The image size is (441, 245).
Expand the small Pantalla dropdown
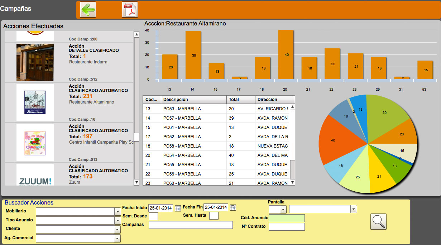(283, 209)
